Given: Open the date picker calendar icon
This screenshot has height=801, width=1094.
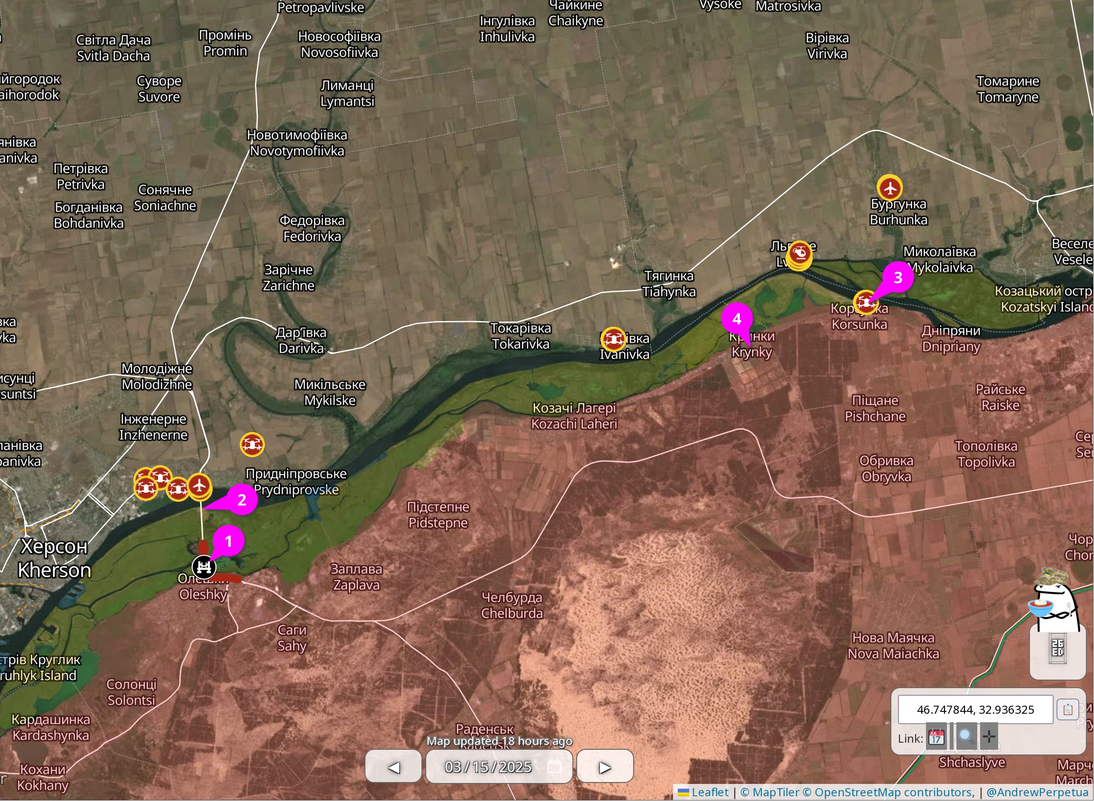Looking at the screenshot, I should coord(554,766).
